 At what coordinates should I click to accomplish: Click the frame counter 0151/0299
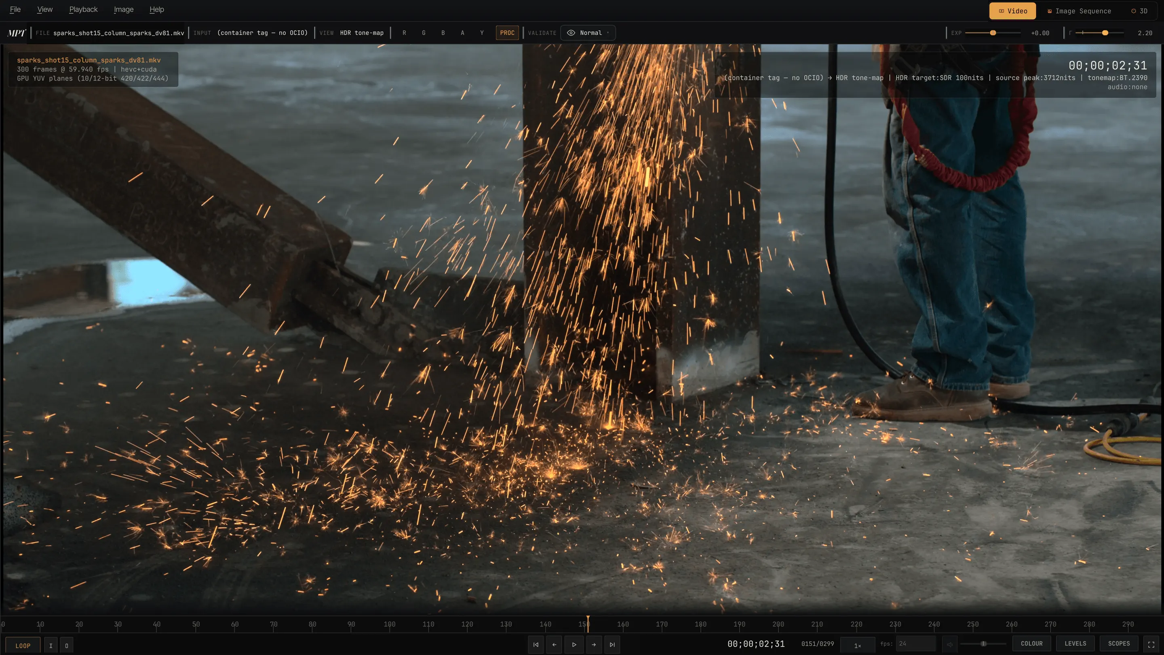coord(817,644)
